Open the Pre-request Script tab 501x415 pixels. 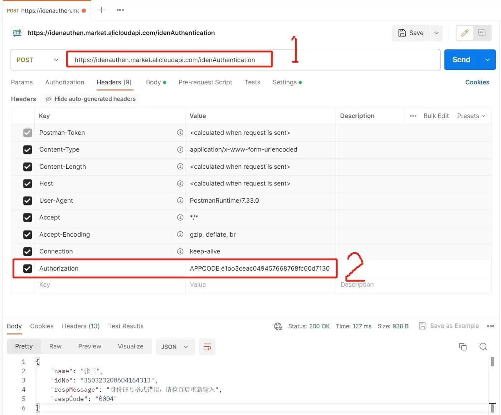205,82
